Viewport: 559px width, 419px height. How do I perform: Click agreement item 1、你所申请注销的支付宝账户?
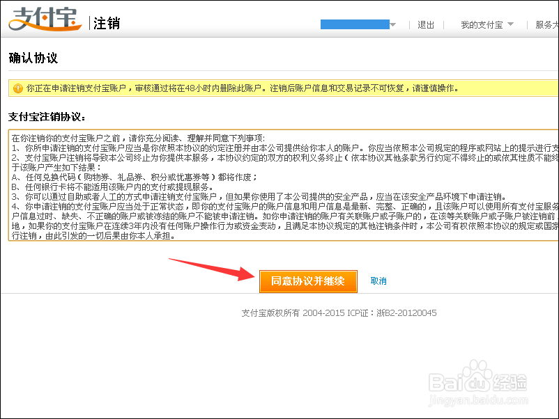coord(285,148)
